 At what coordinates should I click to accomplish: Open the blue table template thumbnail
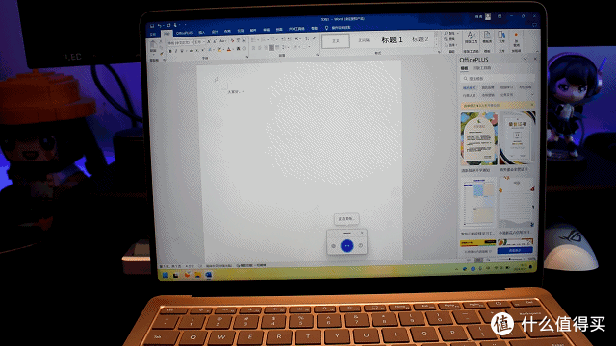coord(478,203)
